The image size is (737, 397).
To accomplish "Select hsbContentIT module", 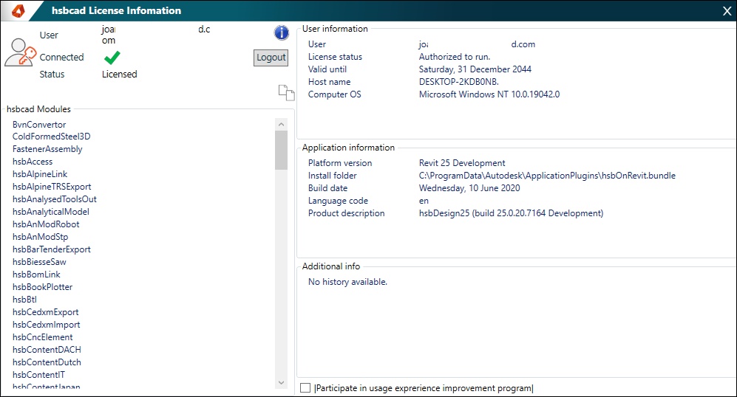I will 39,375.
